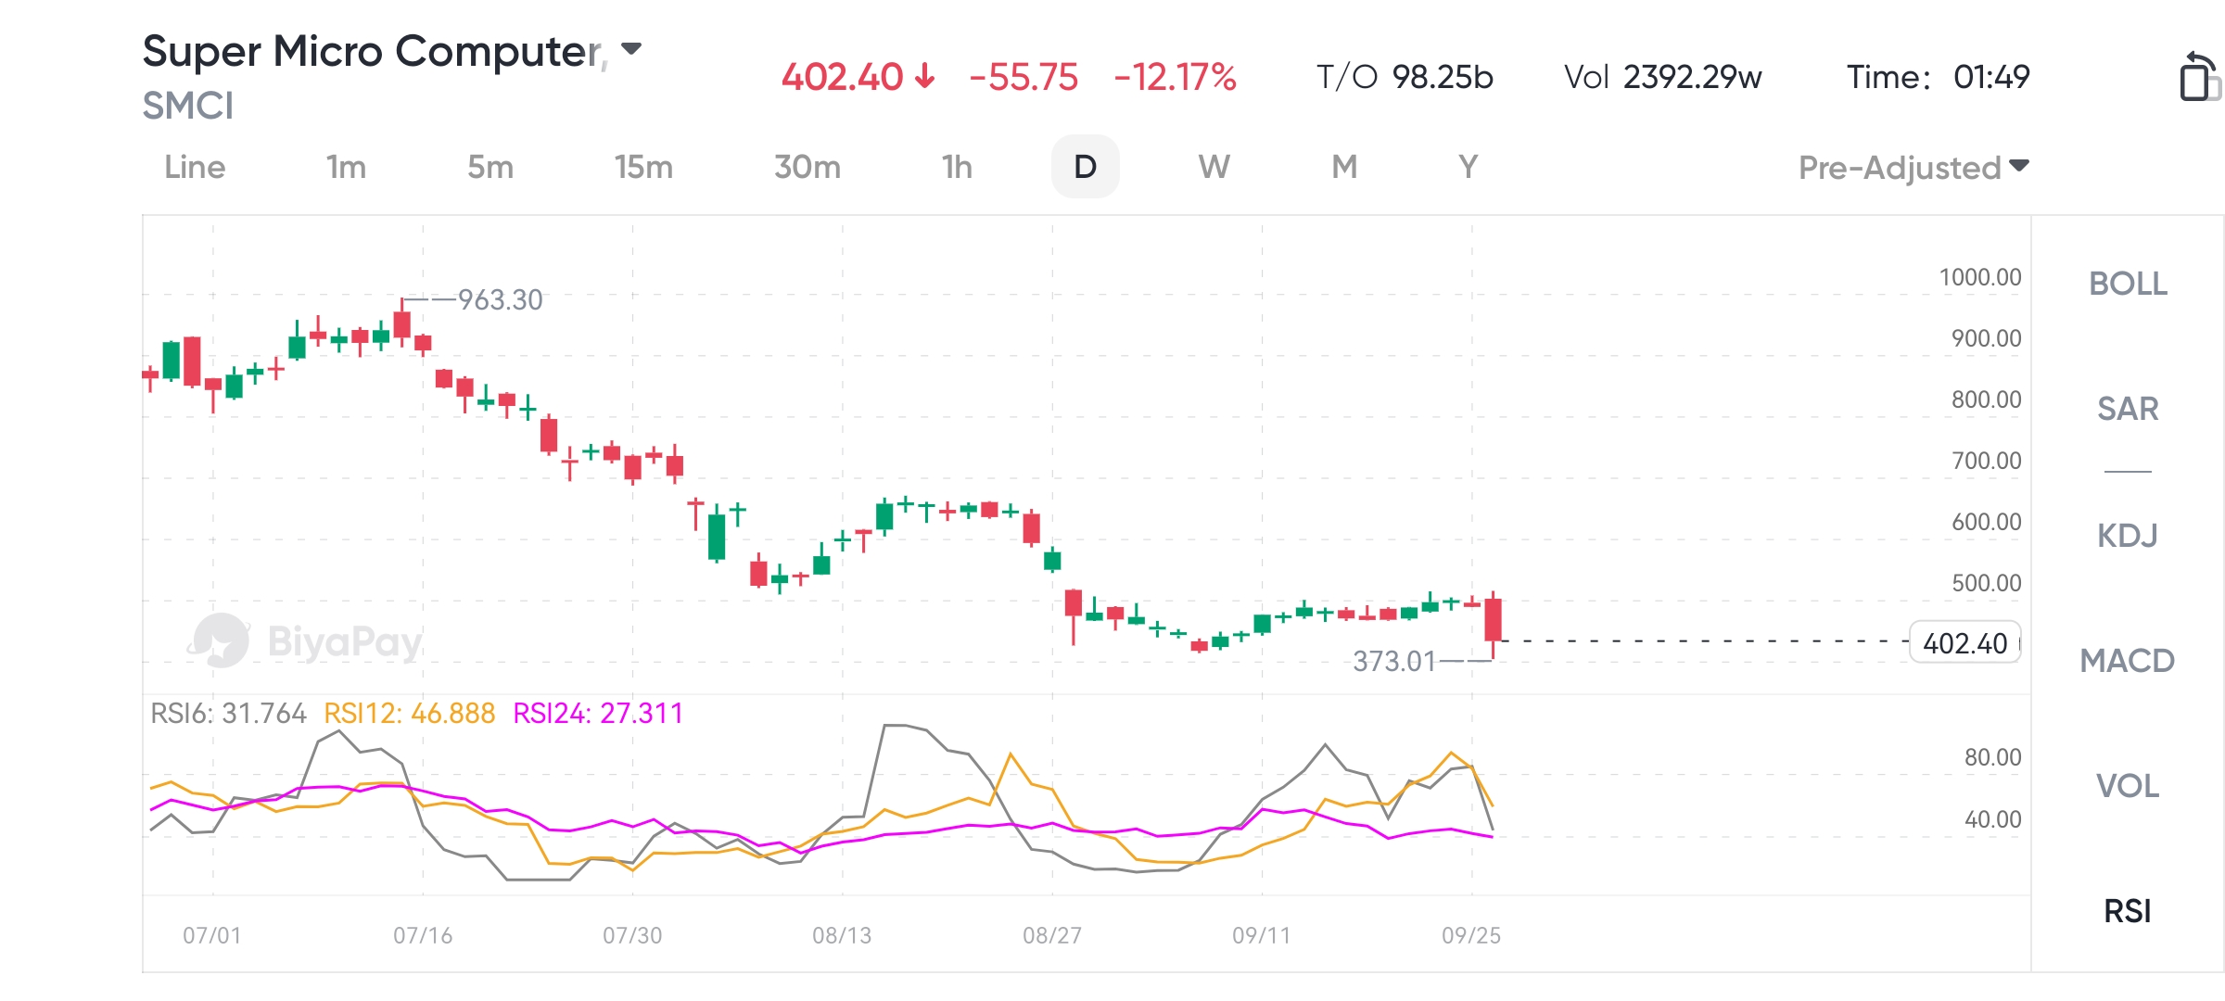Click the Super Micro Computer title
This screenshot has width=2225, height=1001.
(375, 51)
